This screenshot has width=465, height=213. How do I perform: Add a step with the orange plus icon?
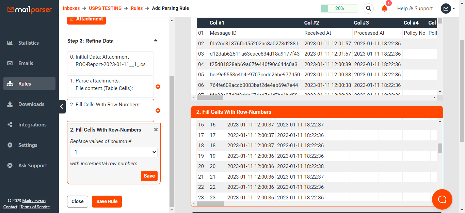[158, 87]
